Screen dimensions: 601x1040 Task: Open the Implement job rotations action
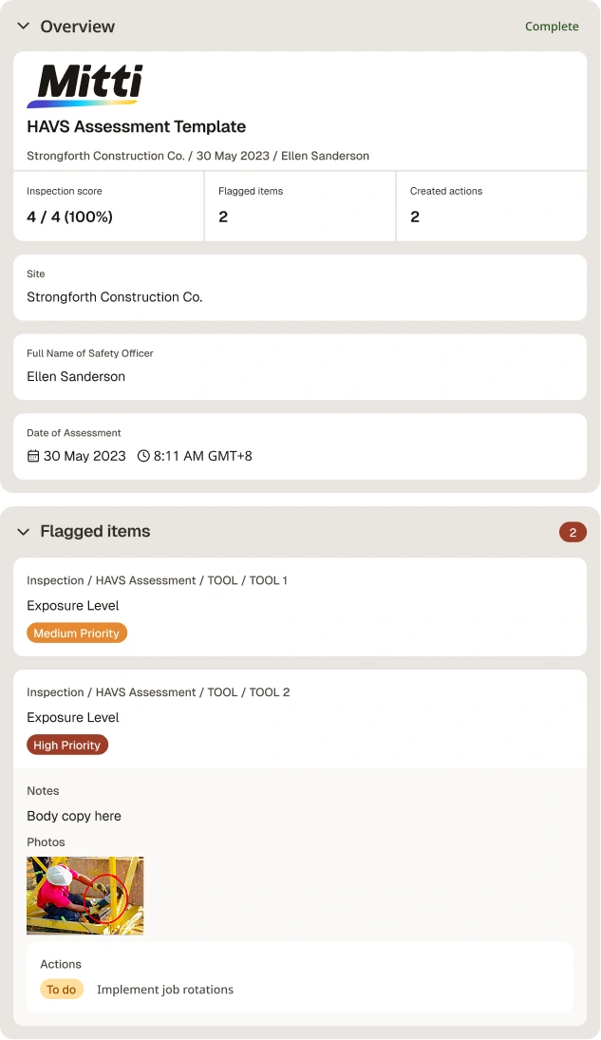(x=165, y=990)
